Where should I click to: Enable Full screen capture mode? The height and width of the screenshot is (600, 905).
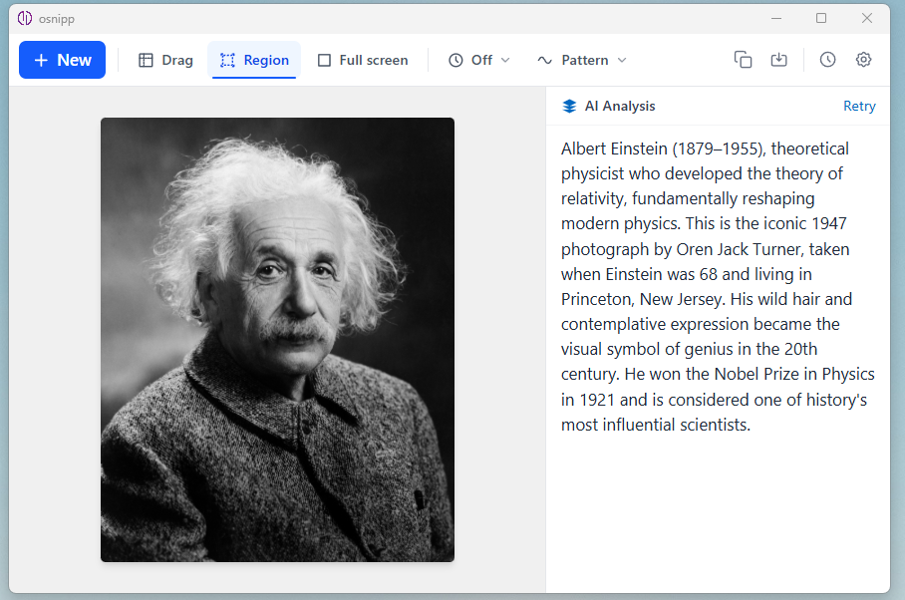[x=363, y=60]
